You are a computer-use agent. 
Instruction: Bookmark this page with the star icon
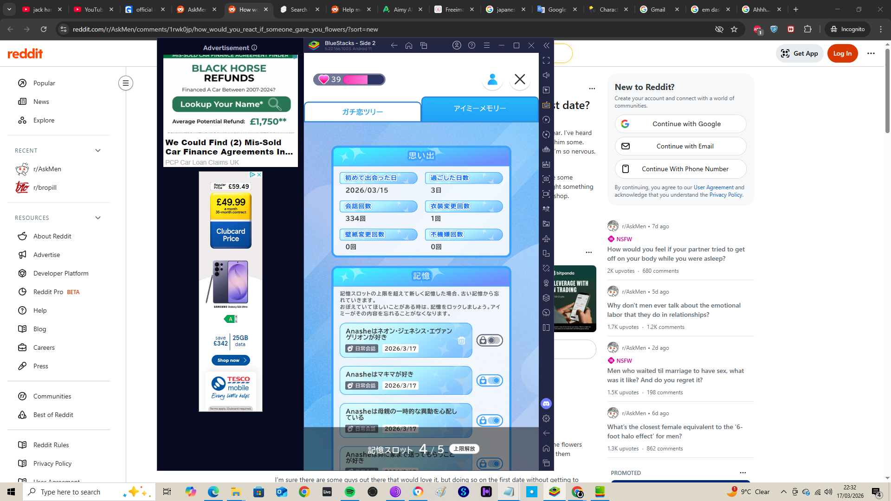(734, 29)
